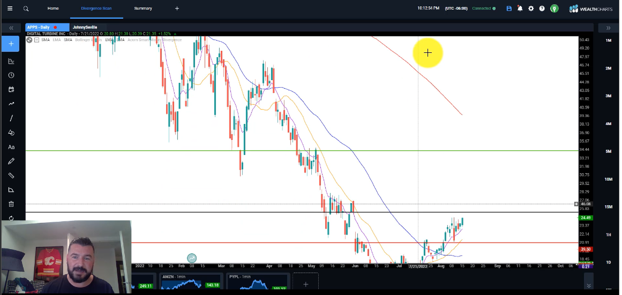Collapse indicators with the minus box
Screen dimensions: 622x295
click(x=36, y=40)
